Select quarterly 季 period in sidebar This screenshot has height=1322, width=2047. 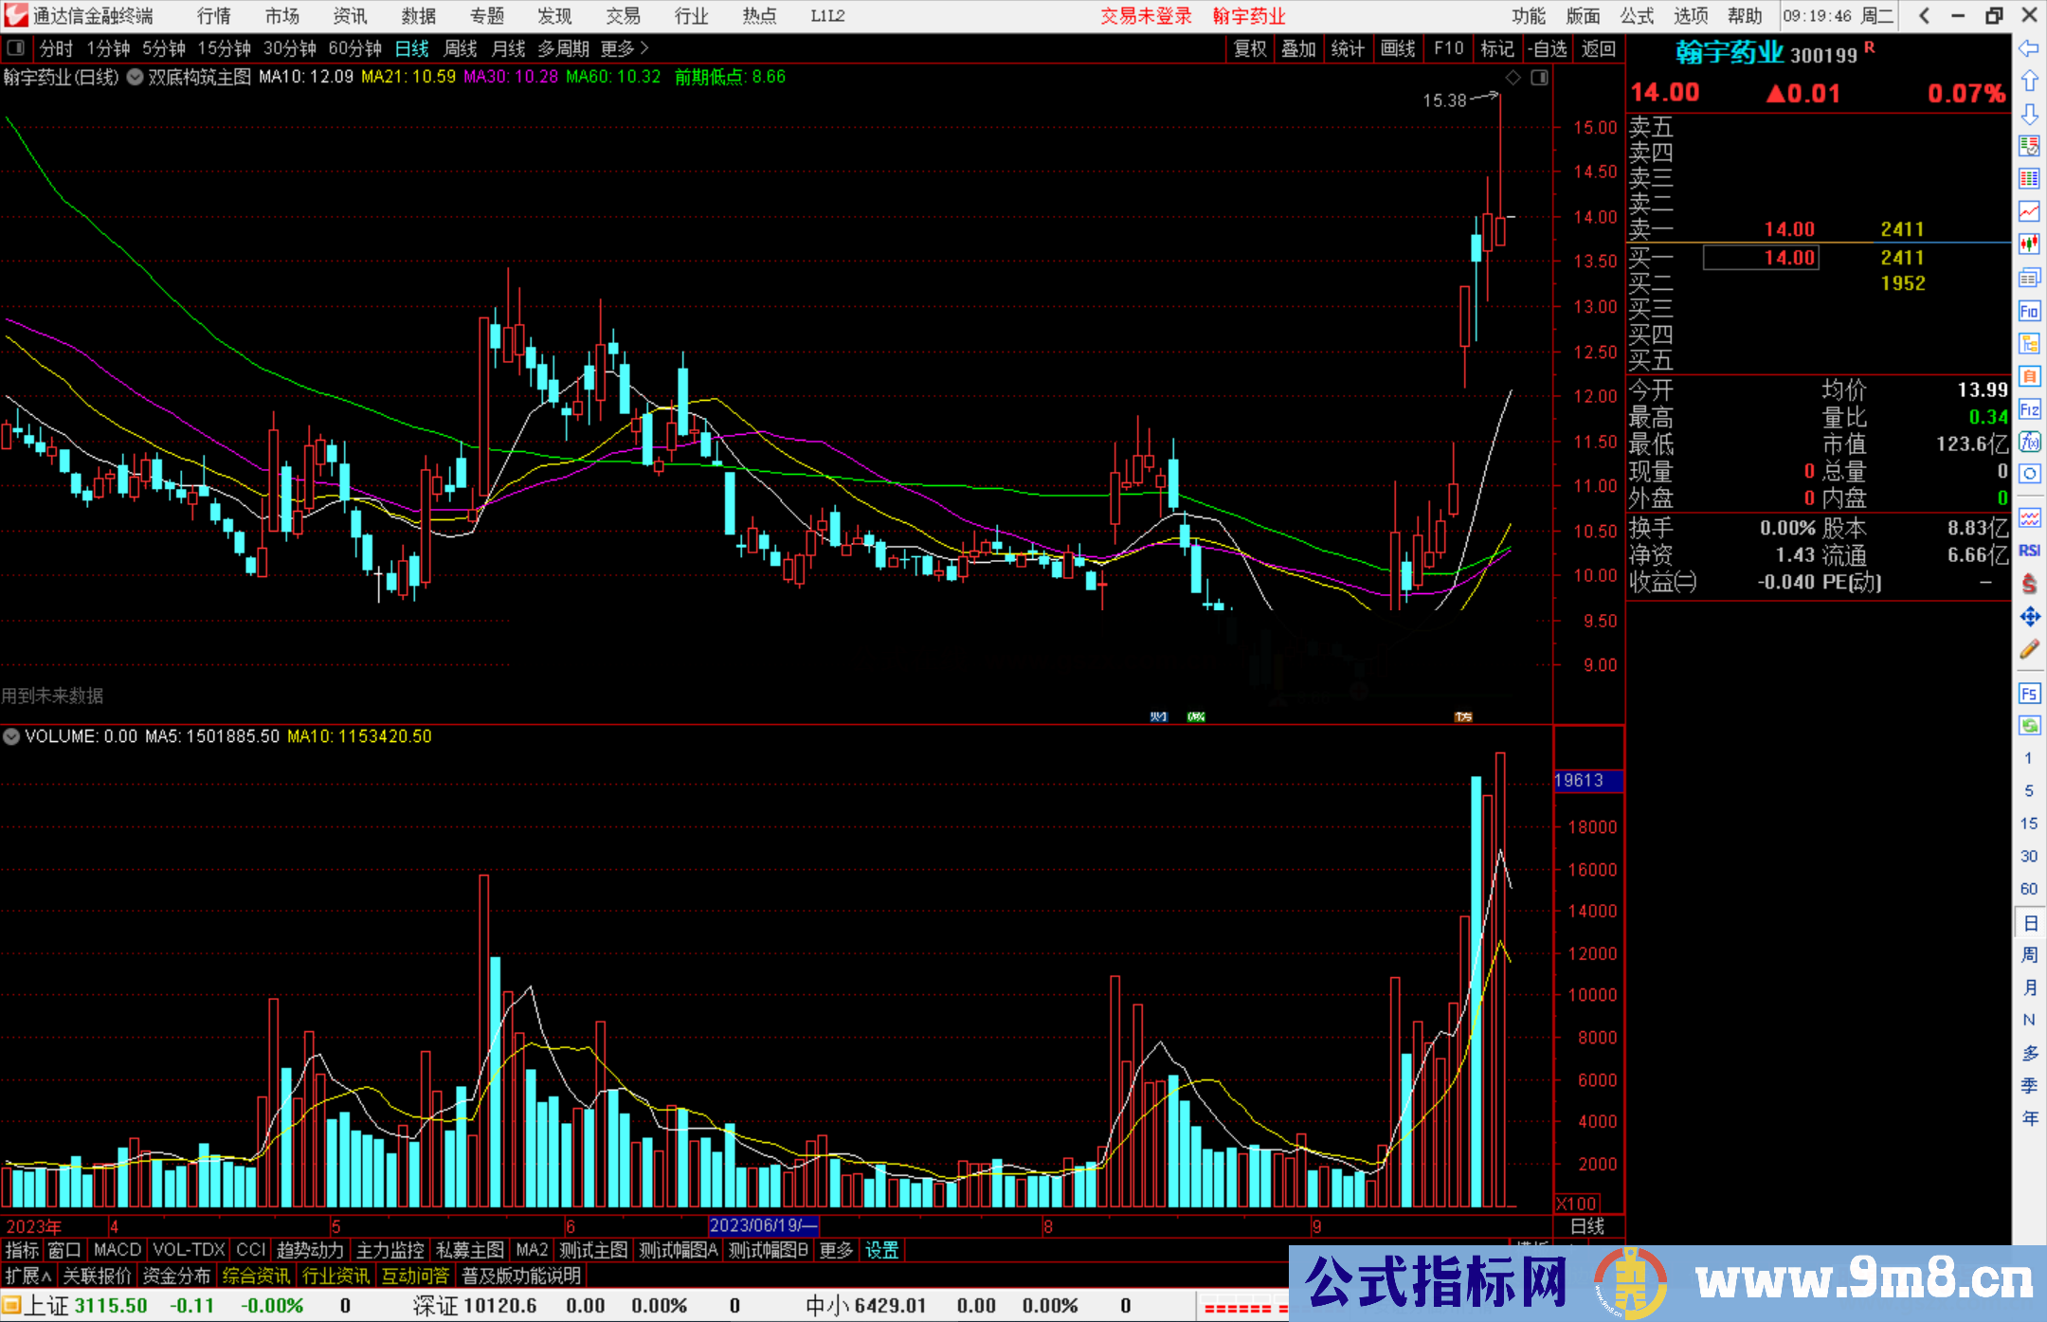2029,1086
